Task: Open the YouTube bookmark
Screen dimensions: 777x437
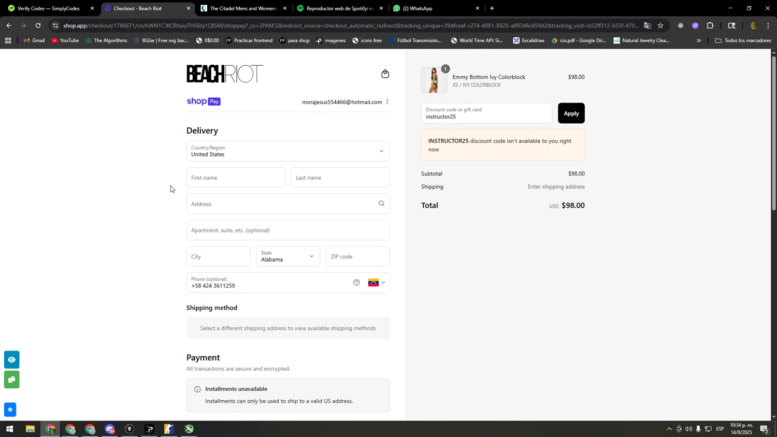Action: pos(65,40)
